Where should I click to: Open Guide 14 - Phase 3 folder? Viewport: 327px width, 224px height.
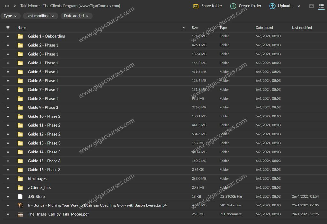click(x=44, y=152)
